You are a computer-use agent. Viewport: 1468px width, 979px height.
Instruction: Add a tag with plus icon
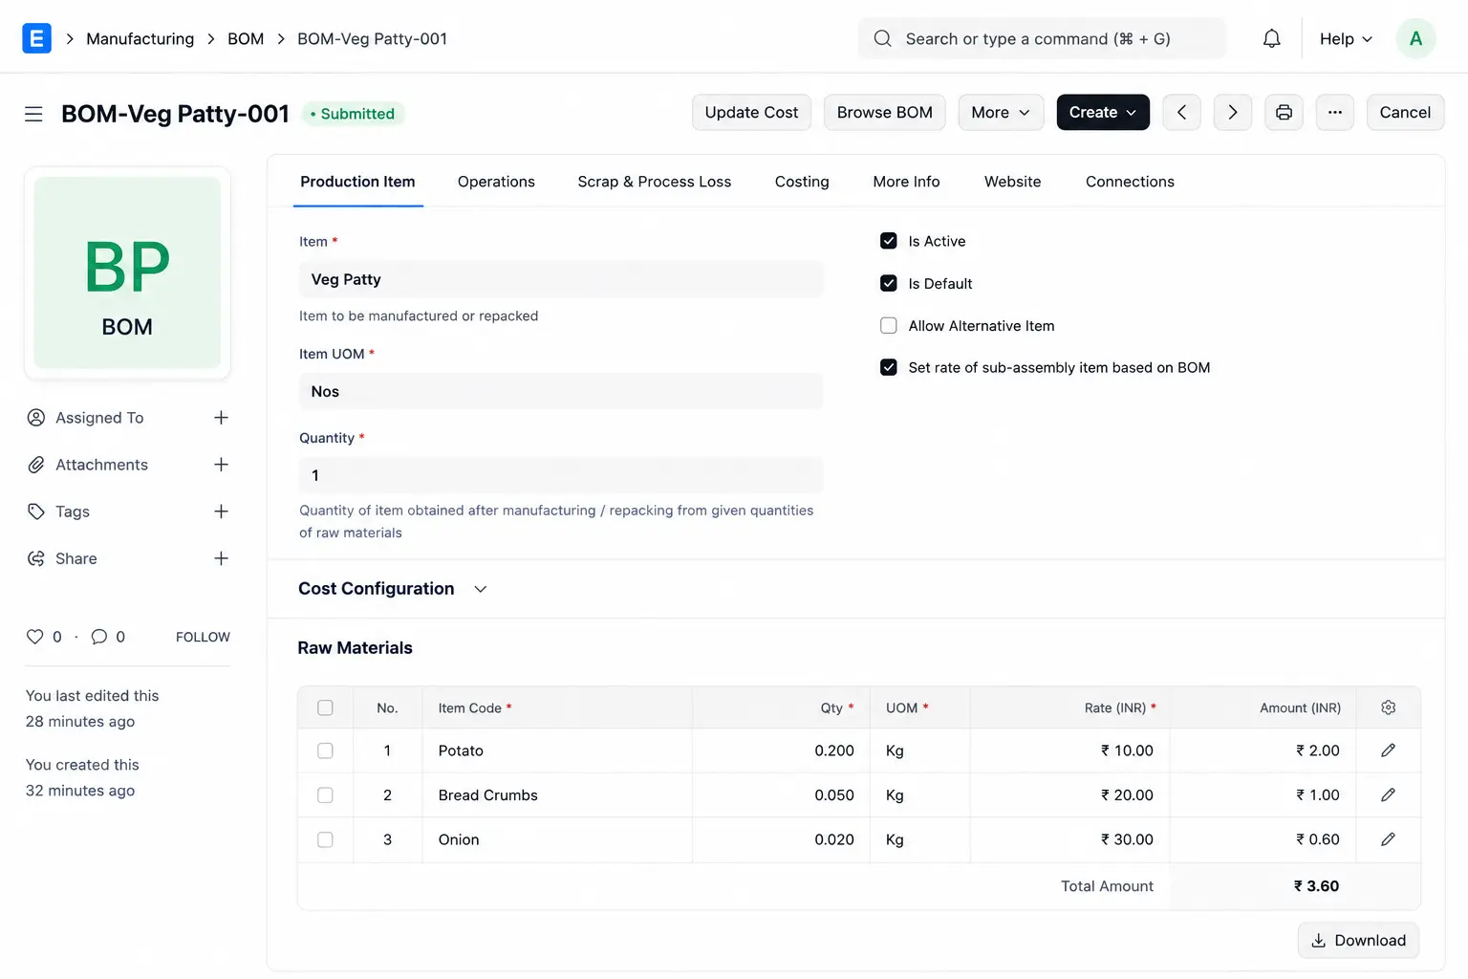click(221, 511)
